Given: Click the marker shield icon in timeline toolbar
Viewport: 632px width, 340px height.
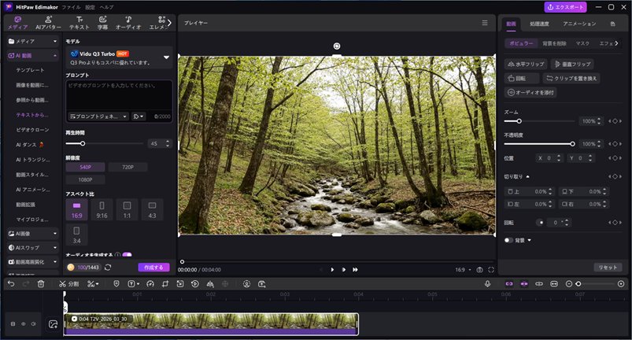Looking at the screenshot, I should (x=116, y=284).
